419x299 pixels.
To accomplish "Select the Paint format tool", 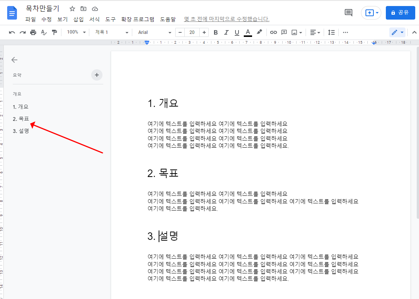I will (54, 32).
